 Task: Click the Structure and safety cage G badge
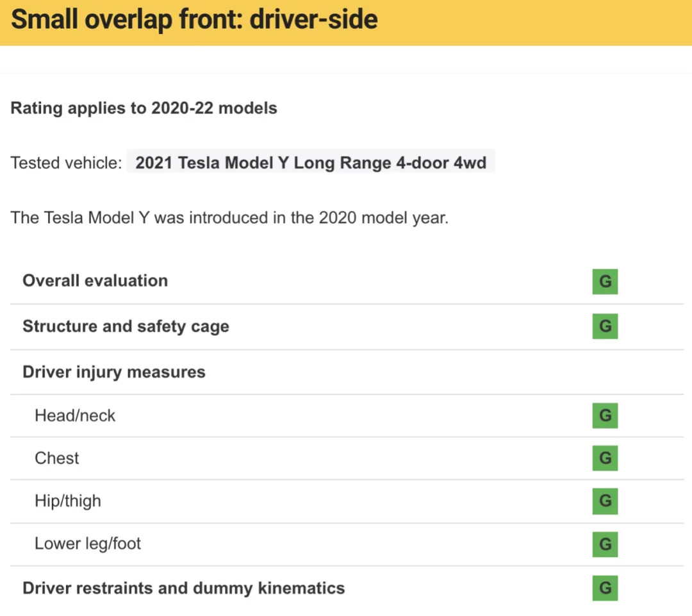tap(605, 326)
